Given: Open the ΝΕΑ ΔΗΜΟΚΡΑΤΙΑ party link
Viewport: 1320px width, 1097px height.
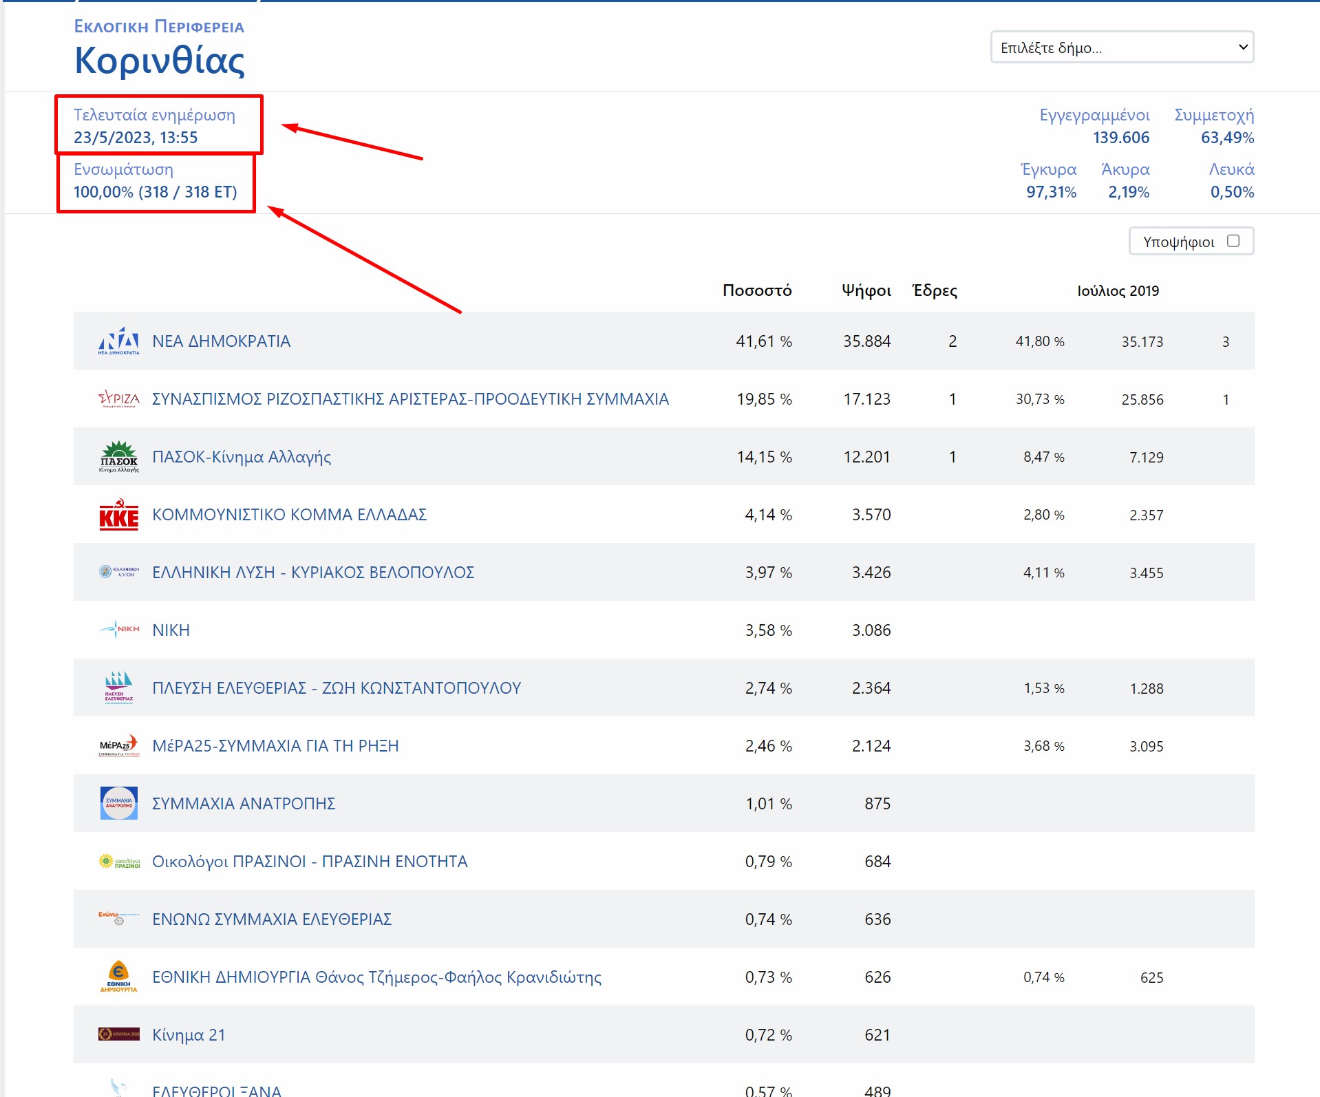Looking at the screenshot, I should click(221, 341).
